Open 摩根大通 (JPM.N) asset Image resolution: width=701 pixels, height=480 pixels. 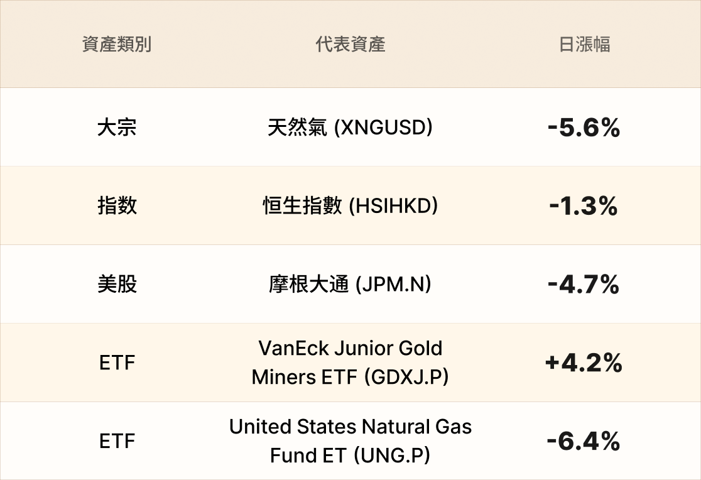350,285
